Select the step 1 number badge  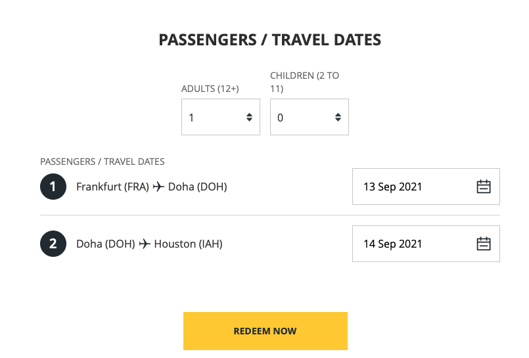53,187
